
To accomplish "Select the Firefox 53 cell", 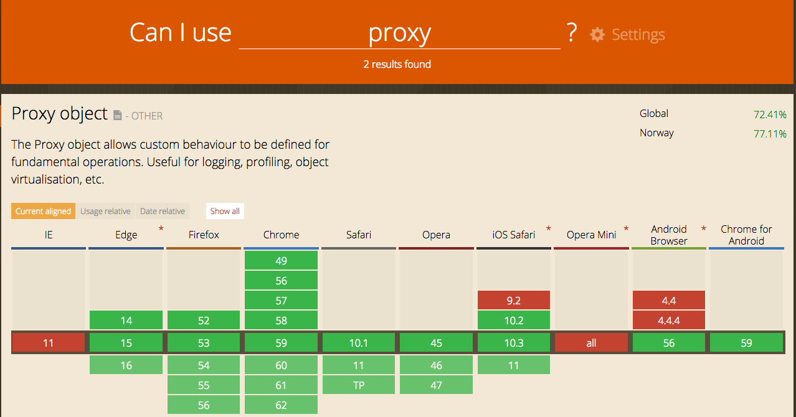I will (204, 343).
